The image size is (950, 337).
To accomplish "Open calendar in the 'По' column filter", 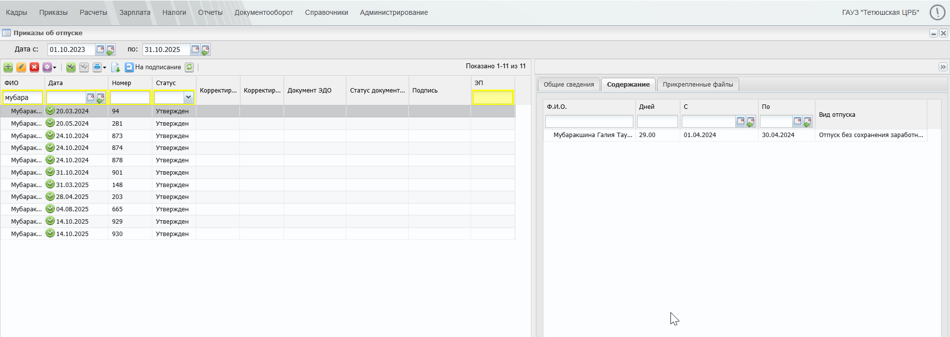I will pos(797,121).
